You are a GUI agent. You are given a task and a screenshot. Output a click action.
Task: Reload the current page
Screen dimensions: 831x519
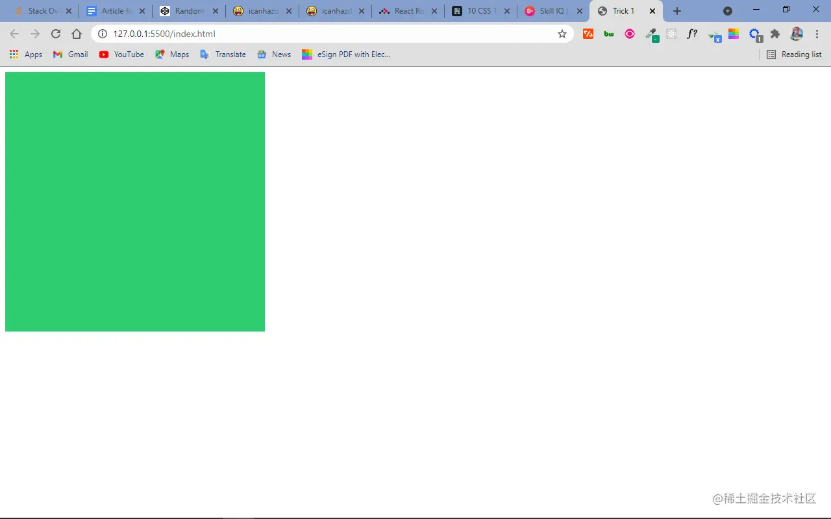(x=56, y=34)
